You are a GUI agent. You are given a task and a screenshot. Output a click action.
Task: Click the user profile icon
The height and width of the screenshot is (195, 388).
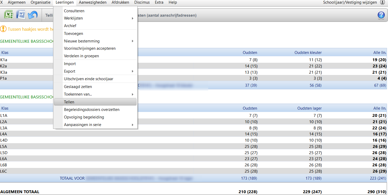(382, 2)
